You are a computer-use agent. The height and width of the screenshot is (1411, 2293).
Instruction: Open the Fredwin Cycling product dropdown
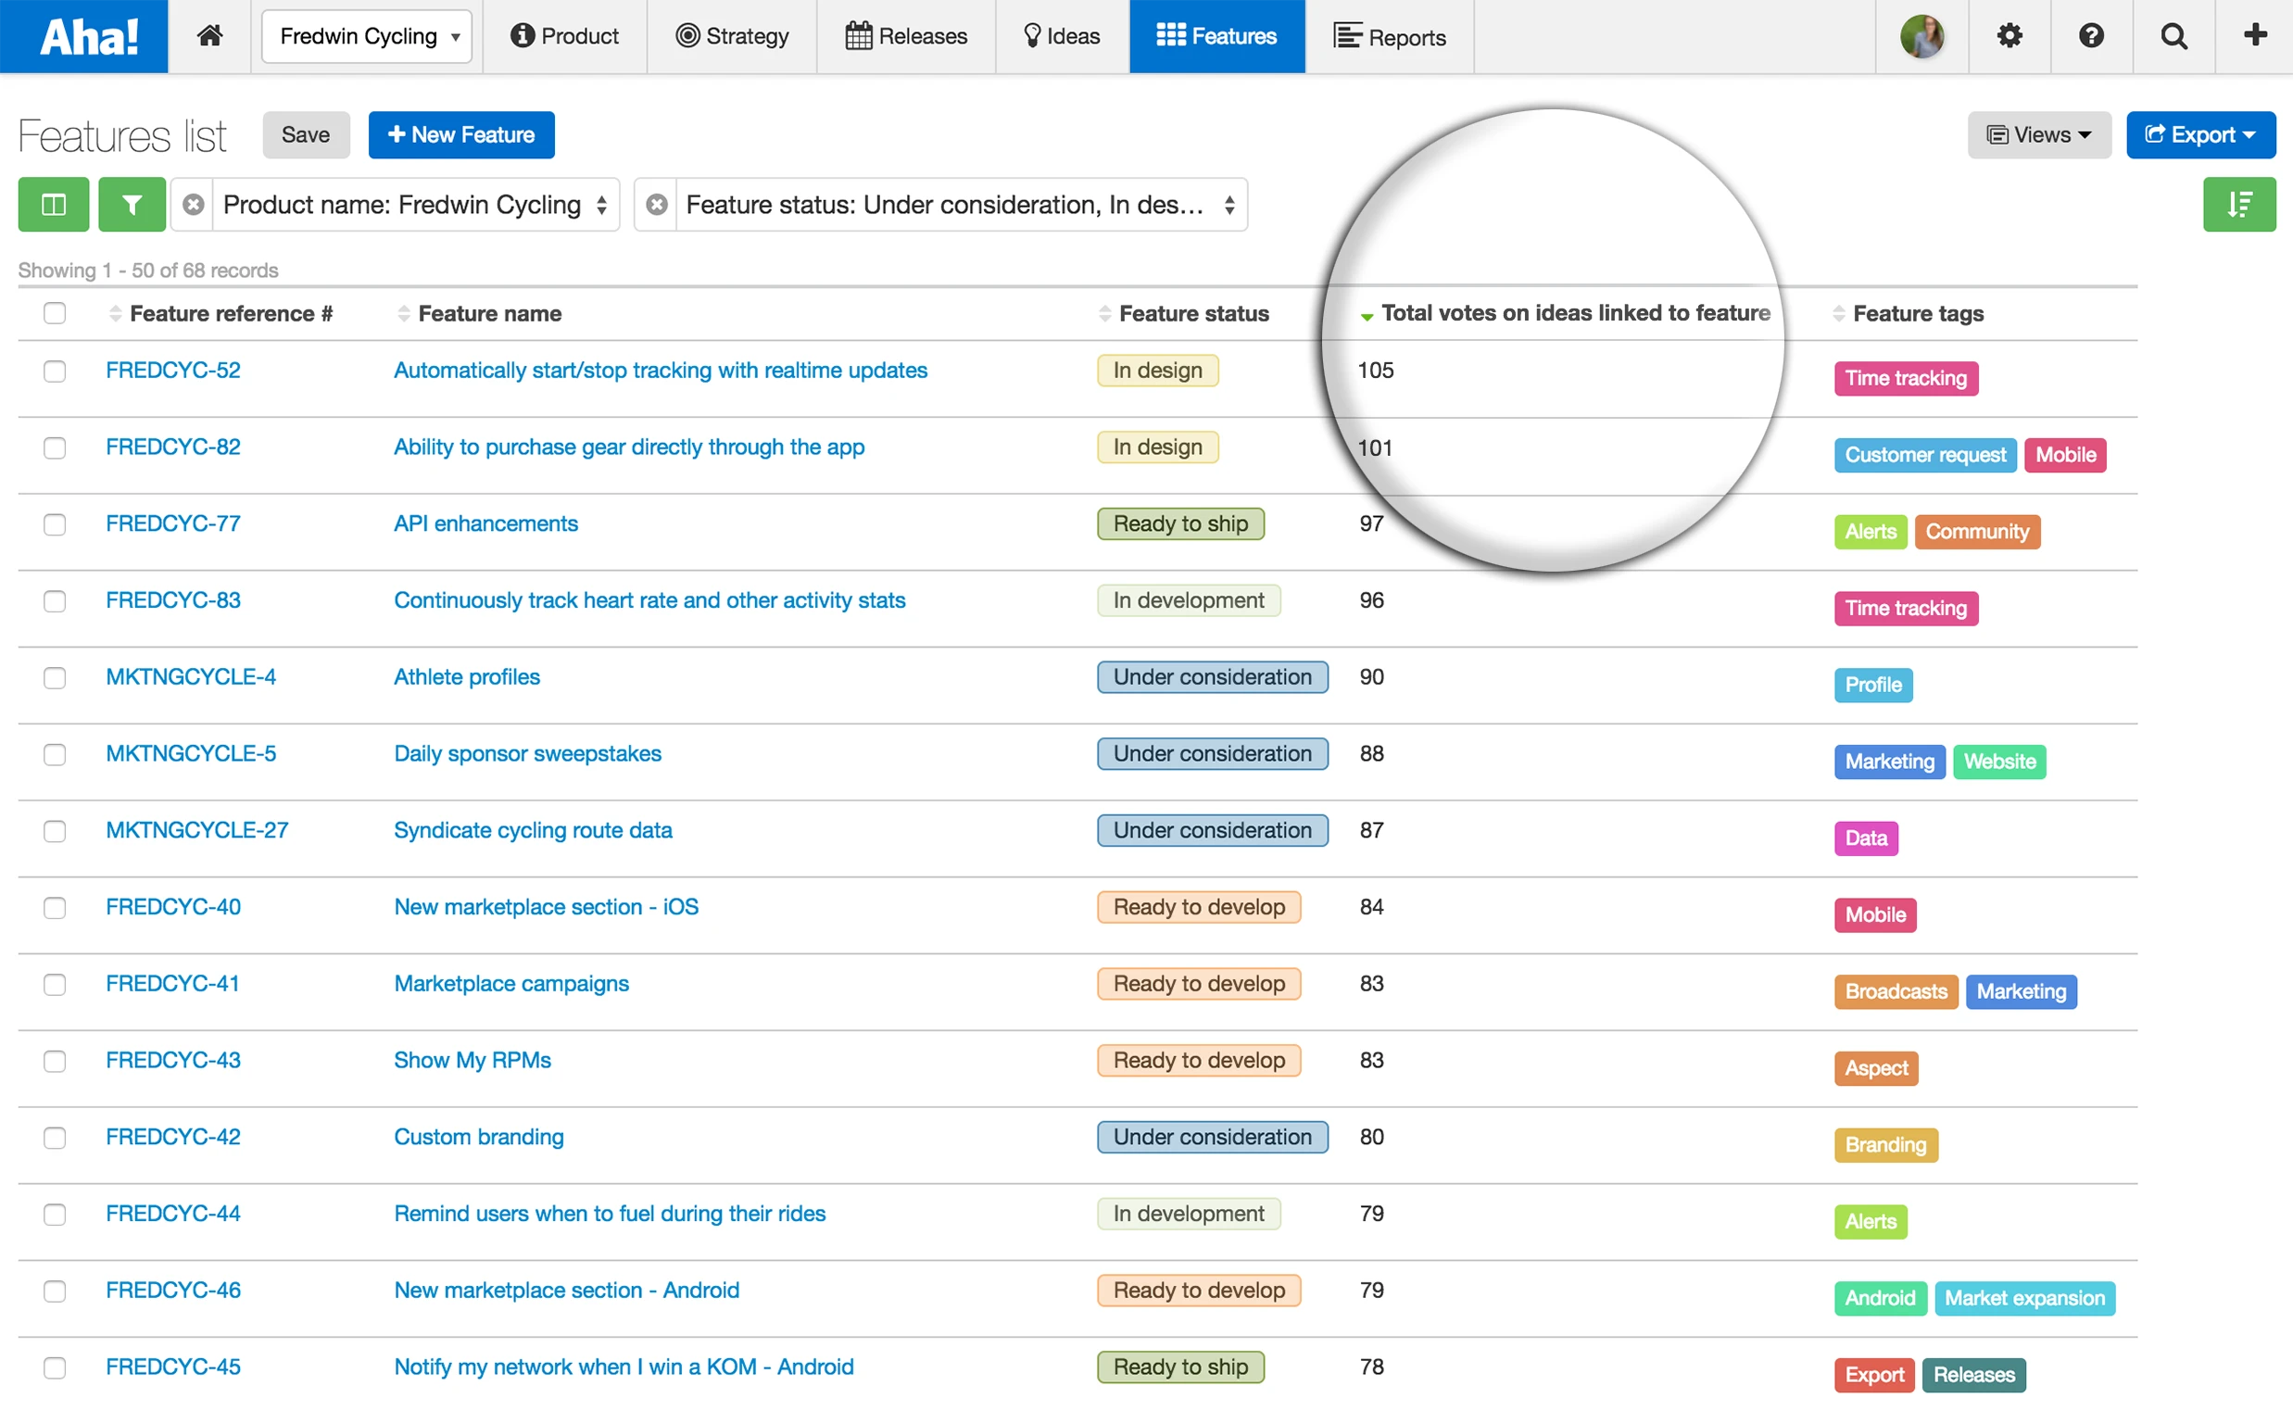[x=367, y=36]
